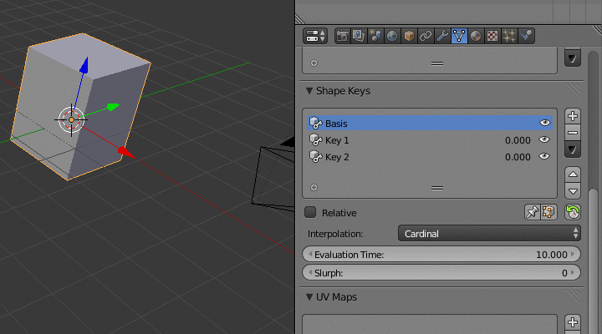Select the Basis shape key

click(x=430, y=123)
